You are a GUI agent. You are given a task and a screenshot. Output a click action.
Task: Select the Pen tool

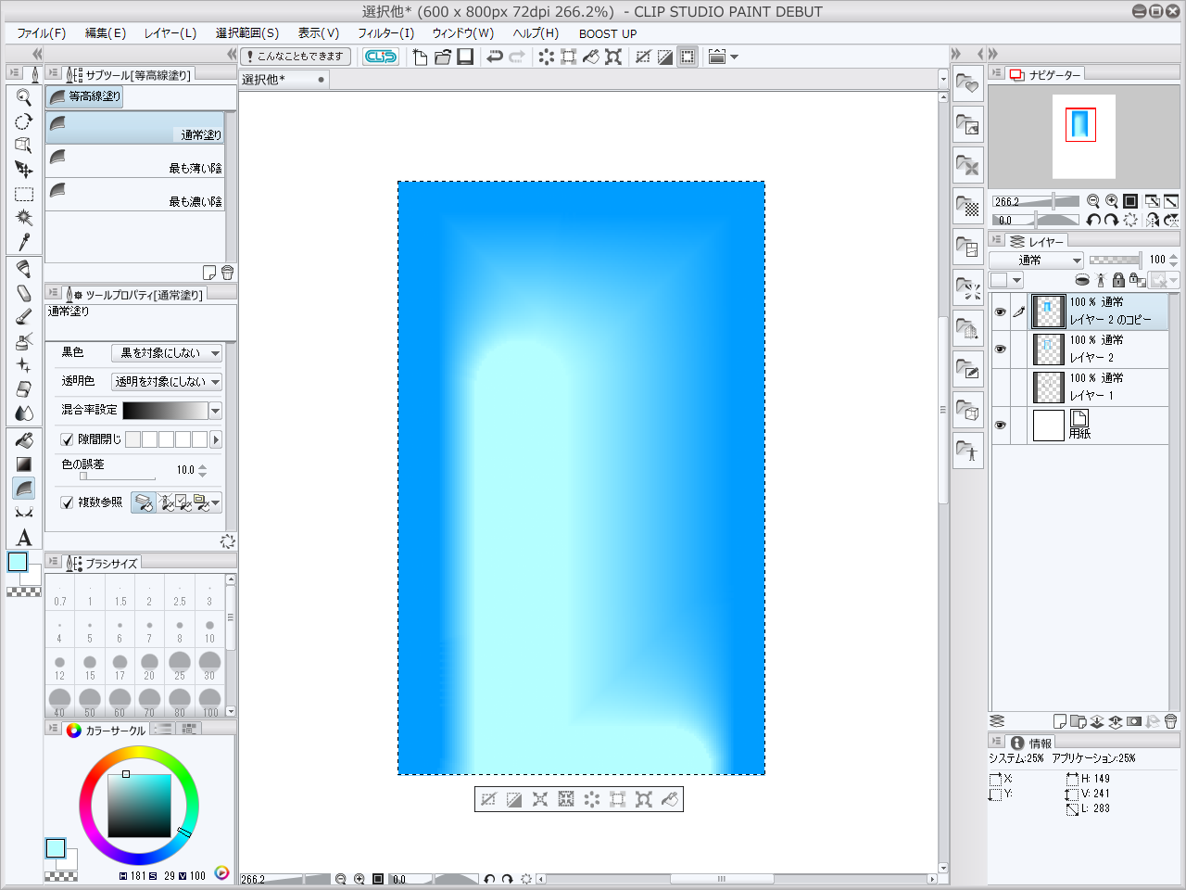click(24, 269)
